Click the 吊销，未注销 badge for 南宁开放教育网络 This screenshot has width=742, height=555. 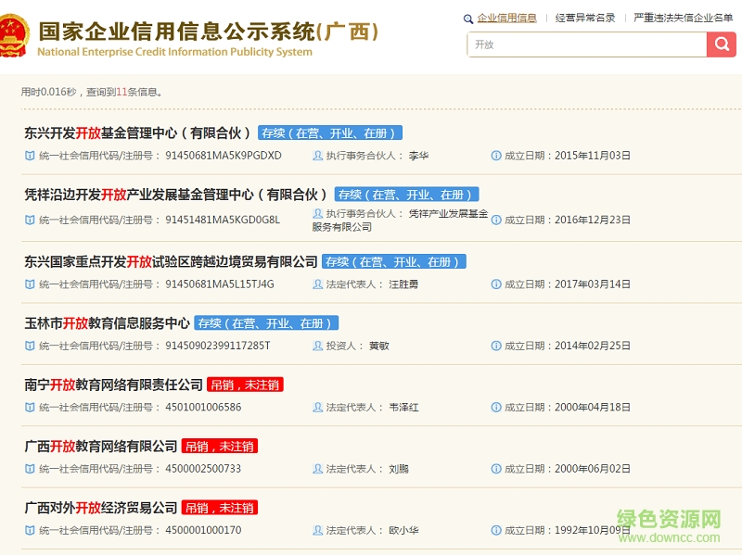pyautogui.click(x=245, y=385)
